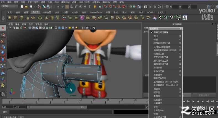Image resolution: width=218 pixels, height=118 pixels.
Task: Open the viewport 渲染器 menu
Action: coord(38,24)
